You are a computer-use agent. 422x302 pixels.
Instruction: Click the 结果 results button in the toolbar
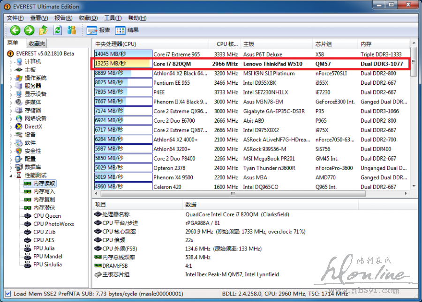click(127, 30)
